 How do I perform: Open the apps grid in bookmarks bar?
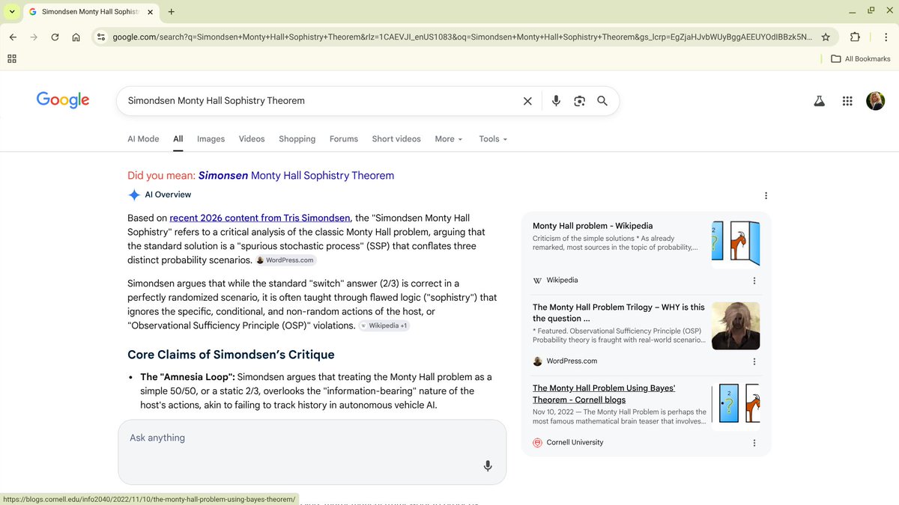tap(11, 58)
